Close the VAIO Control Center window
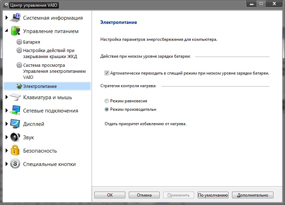This screenshot has width=285, height=205. point(274,4)
